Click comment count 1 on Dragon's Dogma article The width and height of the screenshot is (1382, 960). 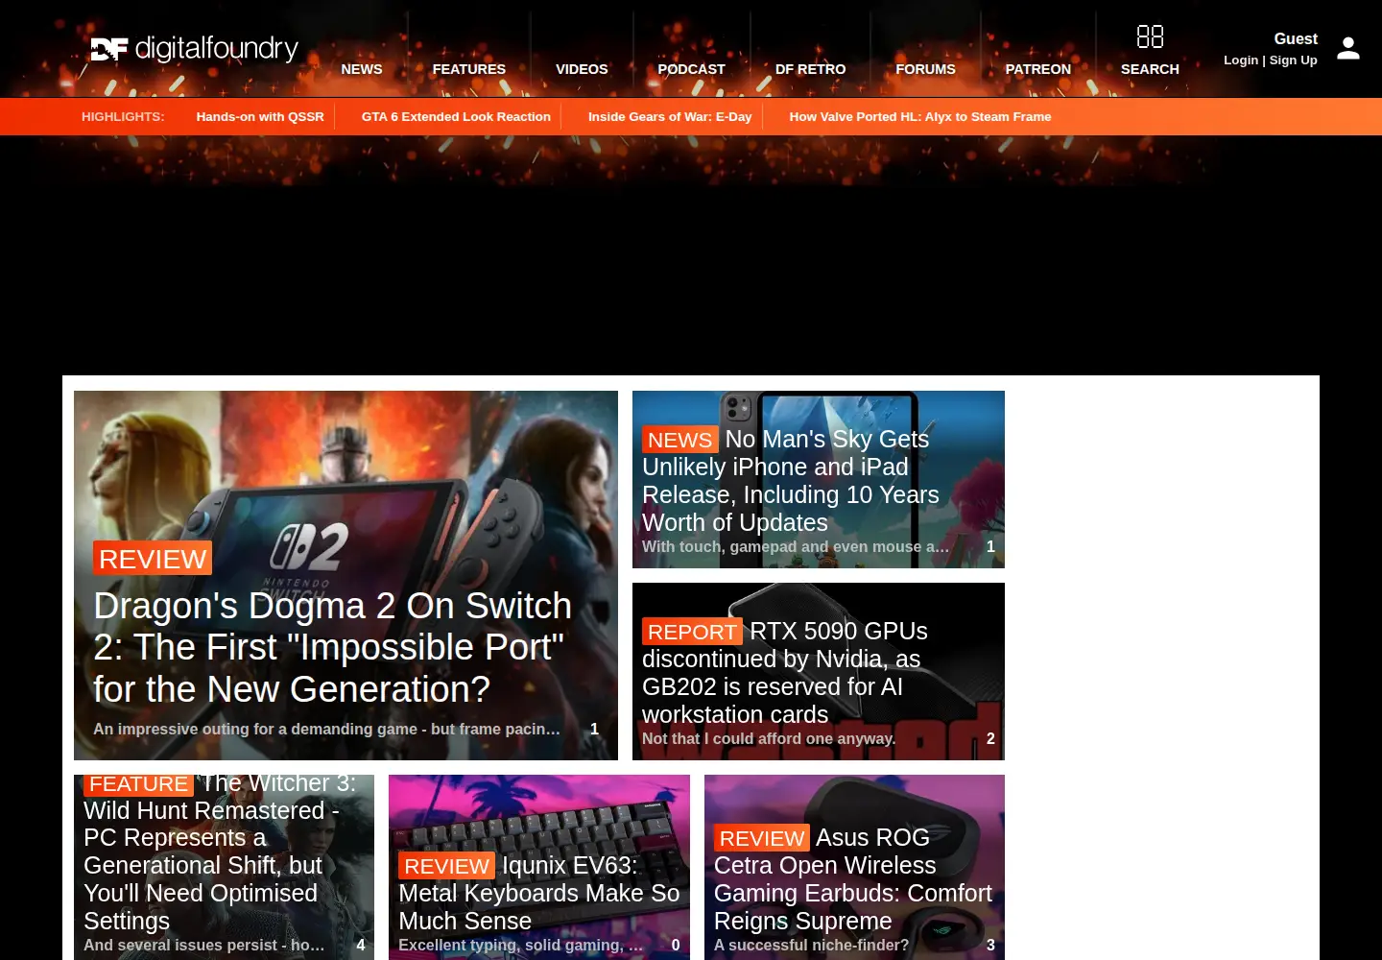click(594, 730)
